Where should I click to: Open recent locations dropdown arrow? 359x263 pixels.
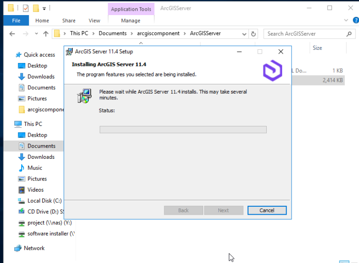point(36,34)
